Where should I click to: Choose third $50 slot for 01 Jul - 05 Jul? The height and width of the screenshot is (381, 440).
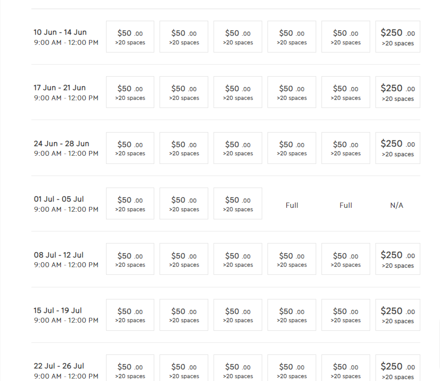(238, 204)
